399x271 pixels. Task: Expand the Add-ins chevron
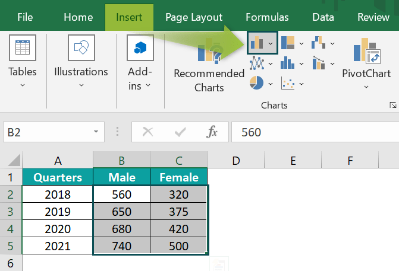[x=148, y=85]
